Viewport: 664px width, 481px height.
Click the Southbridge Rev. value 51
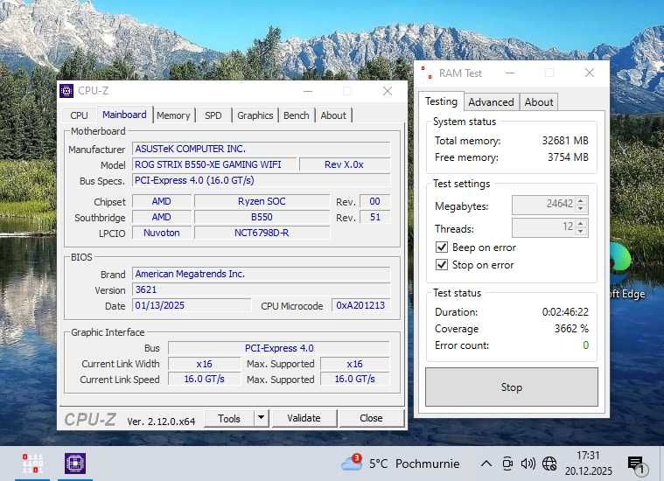click(x=374, y=217)
